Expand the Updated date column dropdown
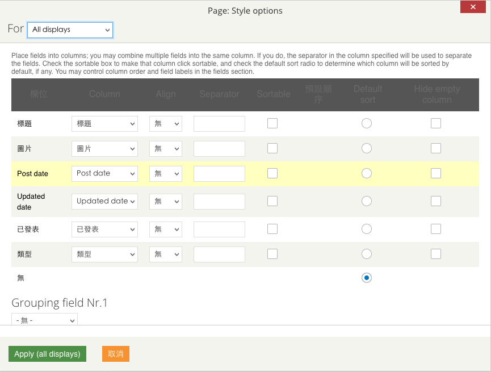The image size is (491, 372). pyautogui.click(x=104, y=202)
